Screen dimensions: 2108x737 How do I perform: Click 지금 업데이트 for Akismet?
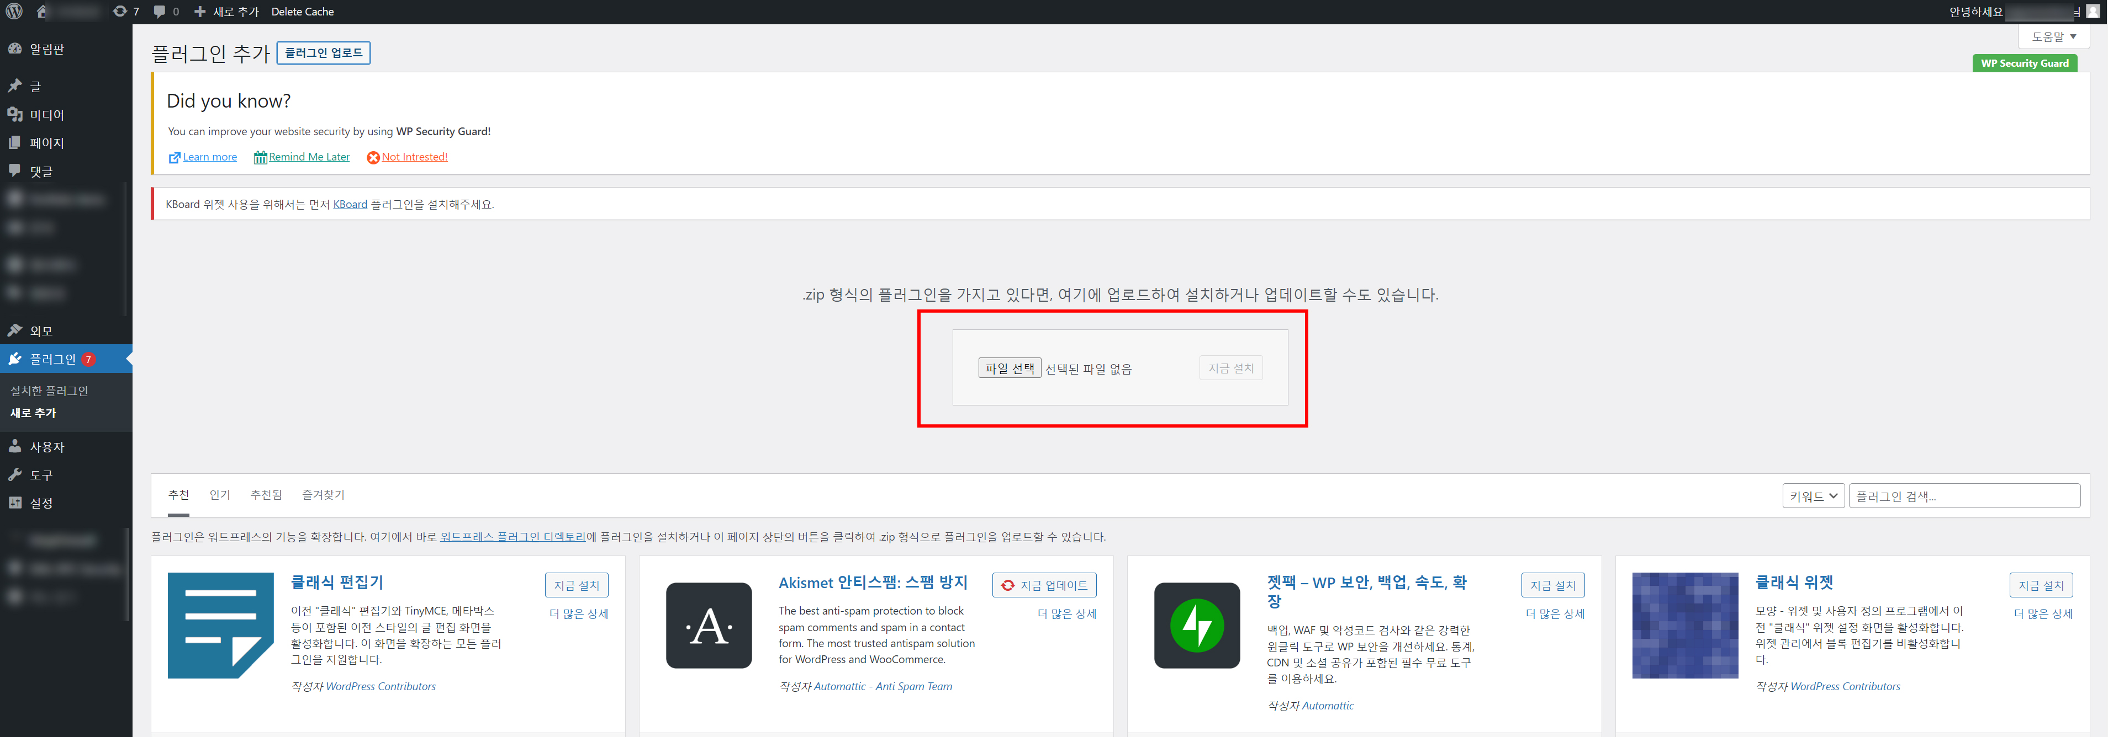point(1044,585)
